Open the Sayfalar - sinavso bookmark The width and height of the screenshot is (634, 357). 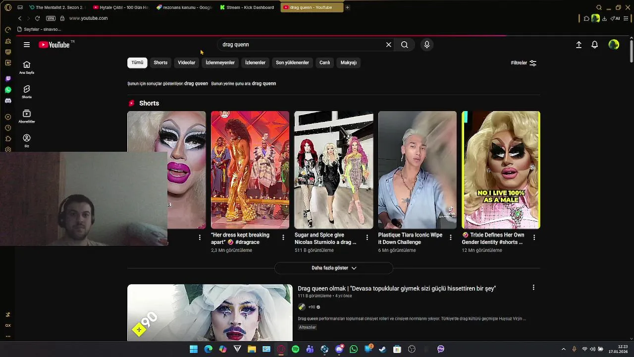39,29
